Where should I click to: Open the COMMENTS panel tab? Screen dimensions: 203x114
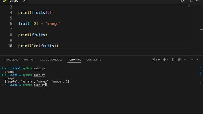(x=94, y=60)
